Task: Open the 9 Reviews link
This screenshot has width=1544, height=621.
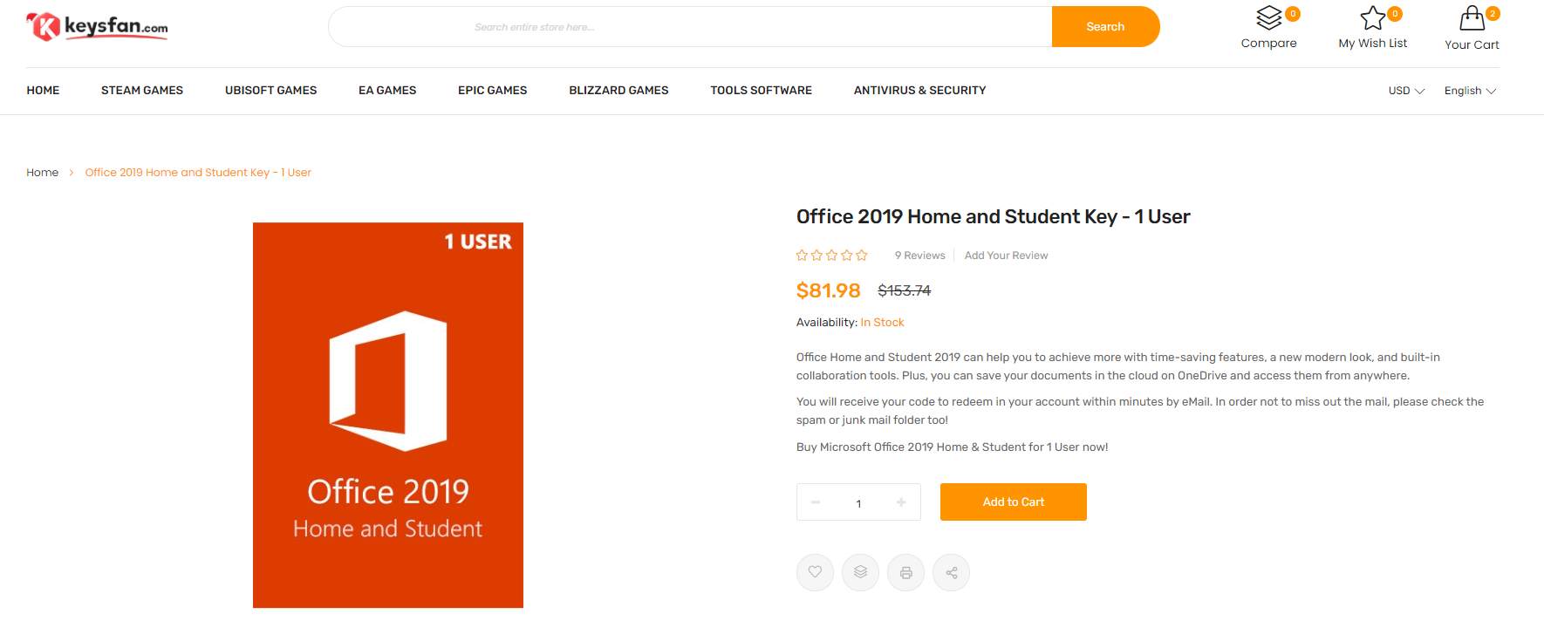Action: [x=919, y=256]
